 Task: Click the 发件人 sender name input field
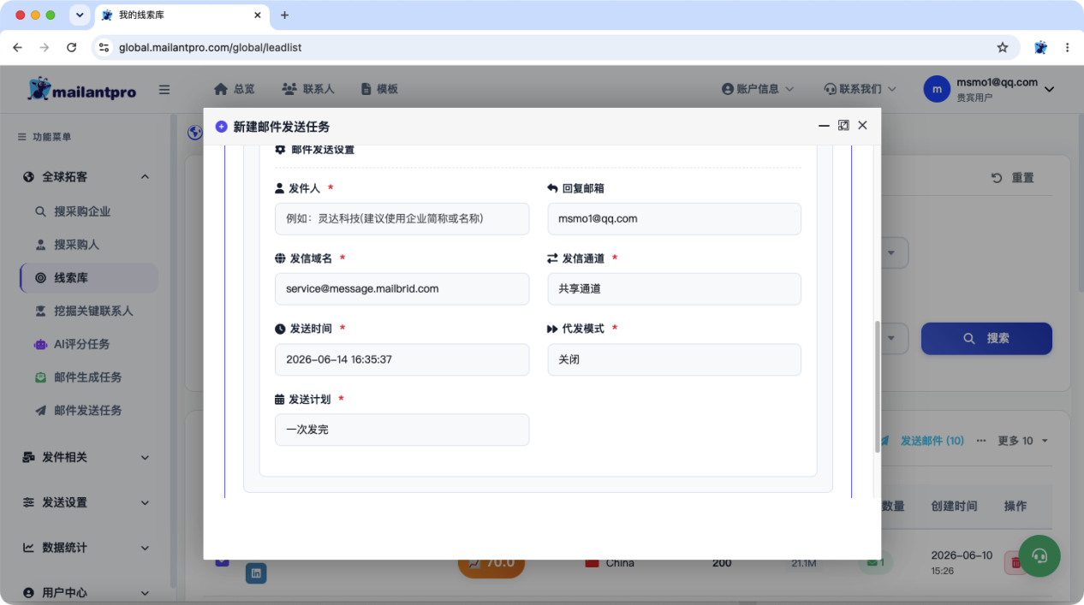tap(402, 219)
